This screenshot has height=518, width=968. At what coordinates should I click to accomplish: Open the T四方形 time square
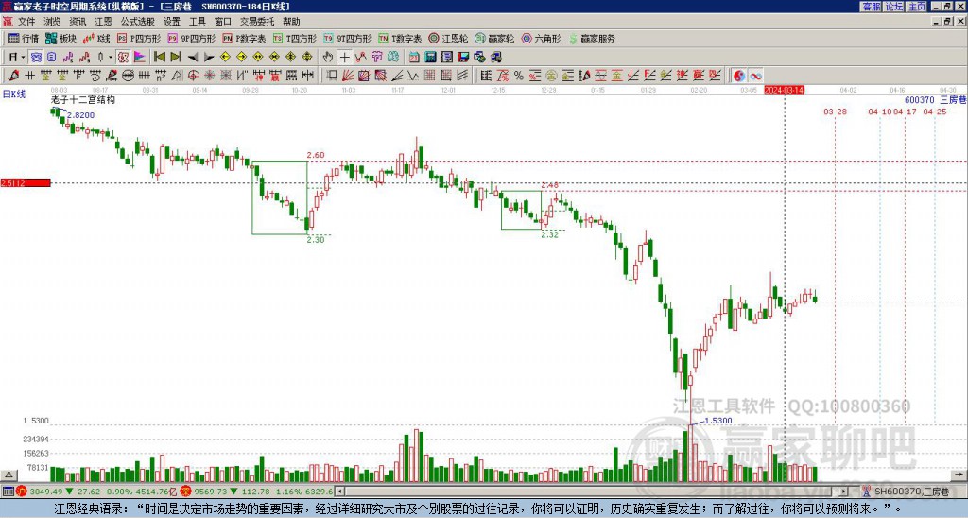(x=295, y=38)
